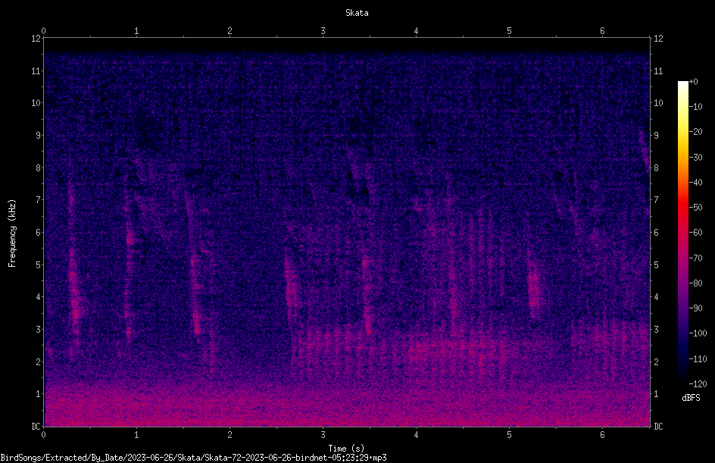Click the "-10" colorbar value
715x463 pixels.
(696, 107)
